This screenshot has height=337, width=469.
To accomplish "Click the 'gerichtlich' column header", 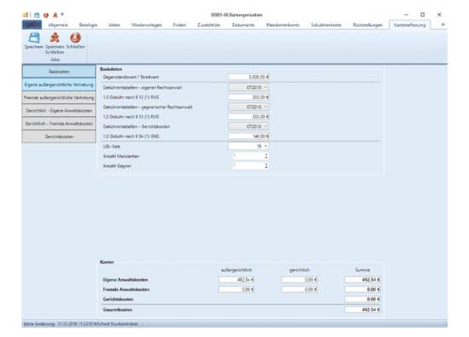I will [299, 270].
